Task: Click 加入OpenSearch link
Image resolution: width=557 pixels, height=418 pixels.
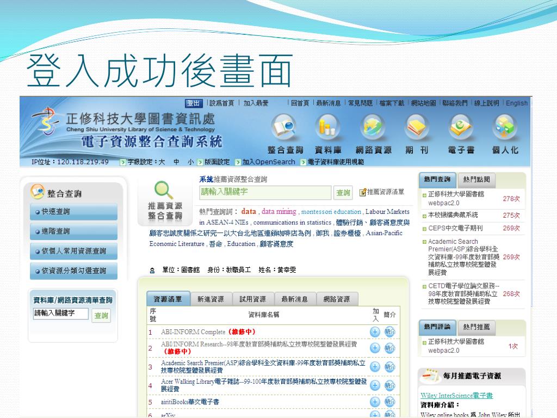Action: [x=269, y=162]
